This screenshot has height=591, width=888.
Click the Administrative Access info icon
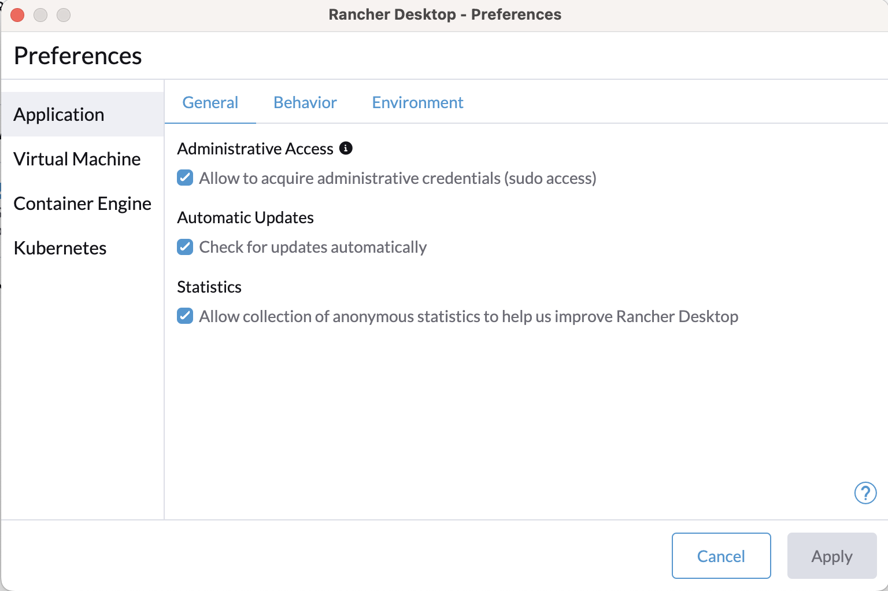[346, 148]
